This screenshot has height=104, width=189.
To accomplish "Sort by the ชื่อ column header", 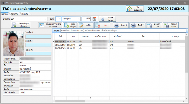I will click(143, 36).
